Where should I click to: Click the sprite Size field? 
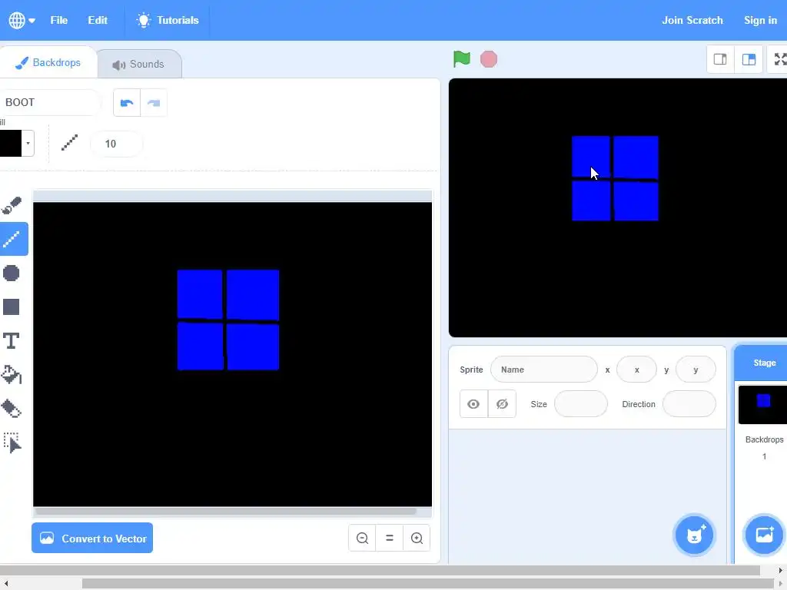click(581, 404)
